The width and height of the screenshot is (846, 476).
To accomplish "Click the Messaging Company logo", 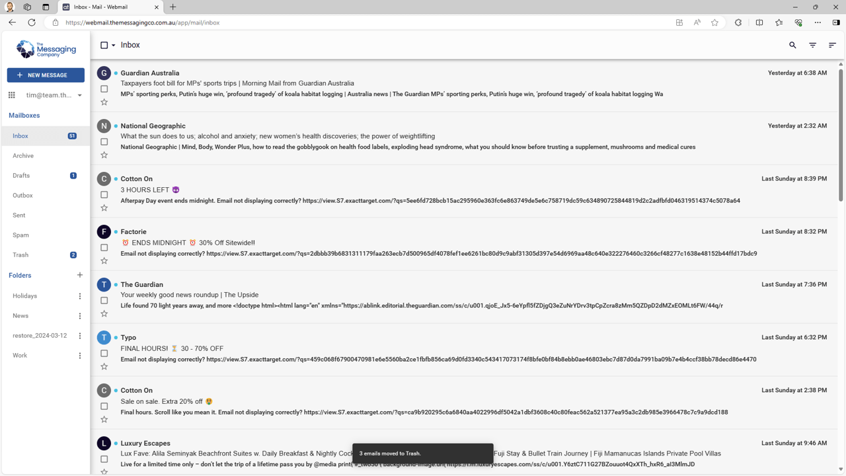I will click(46, 49).
